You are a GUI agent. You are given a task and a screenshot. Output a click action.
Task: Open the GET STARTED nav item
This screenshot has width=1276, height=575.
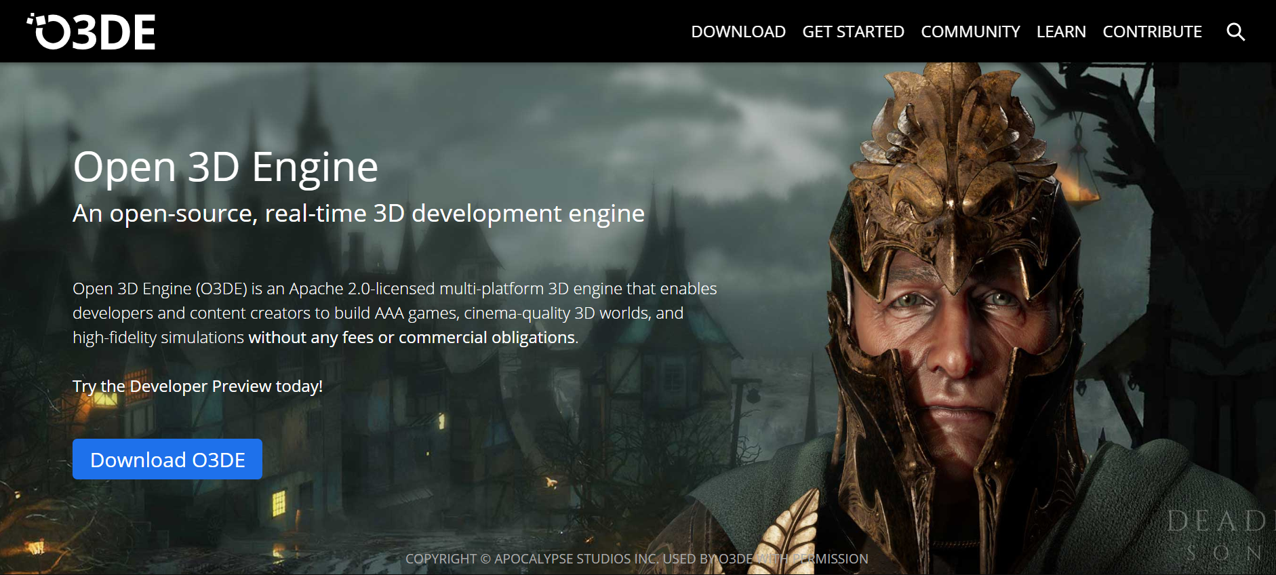pyautogui.click(x=853, y=32)
